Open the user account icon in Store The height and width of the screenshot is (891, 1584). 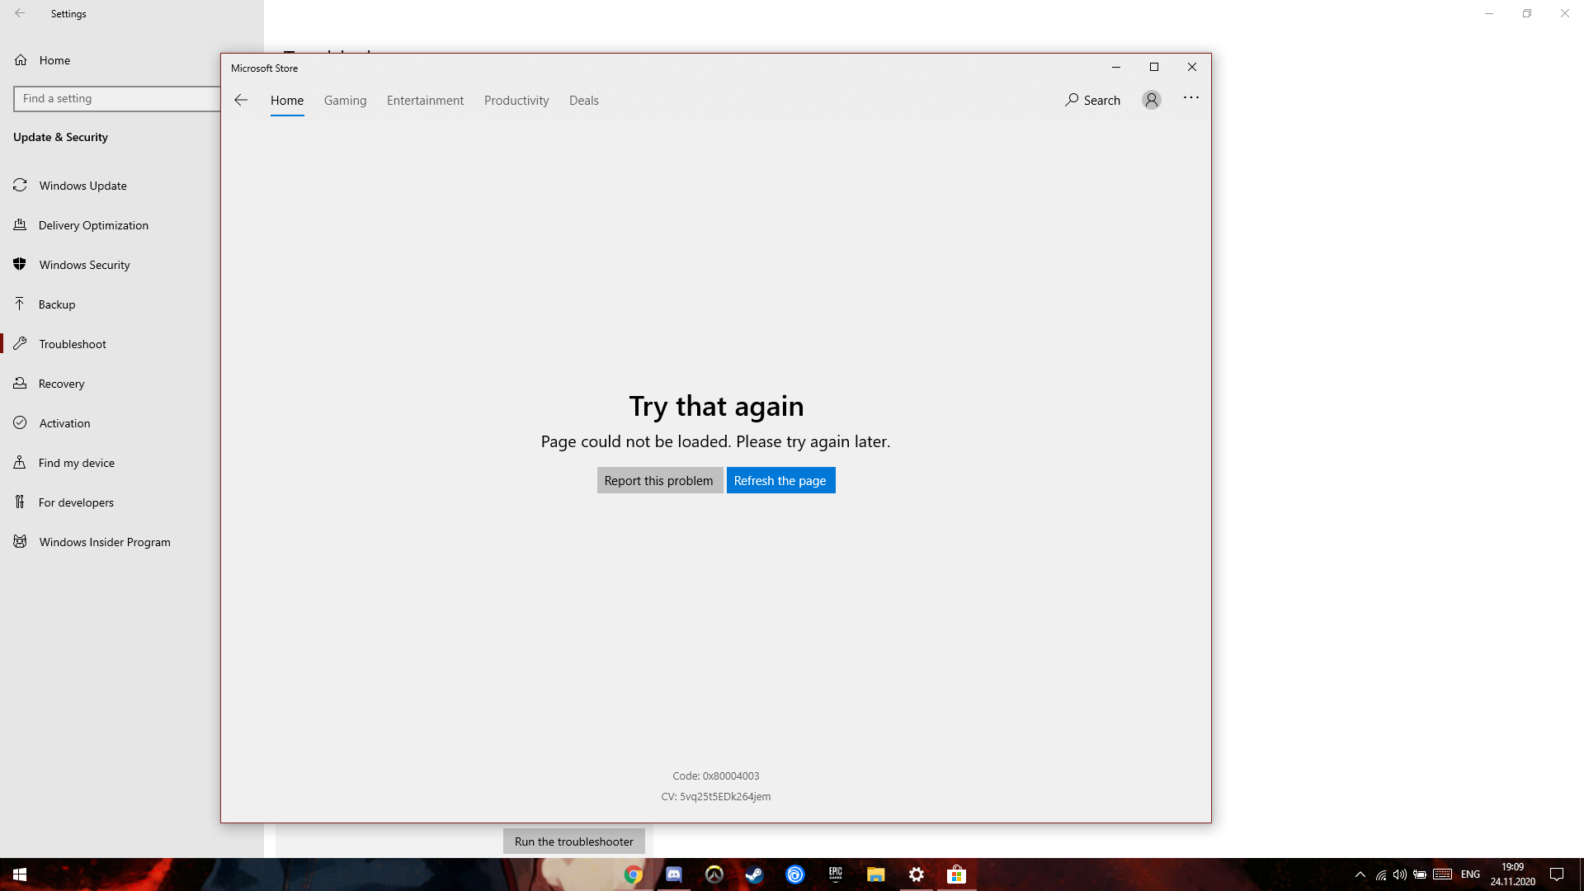pyautogui.click(x=1152, y=99)
